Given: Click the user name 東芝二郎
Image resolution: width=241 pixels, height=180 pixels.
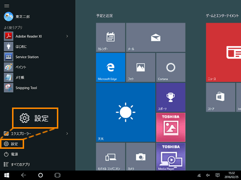Looking at the screenshot, I should (x=23, y=16).
